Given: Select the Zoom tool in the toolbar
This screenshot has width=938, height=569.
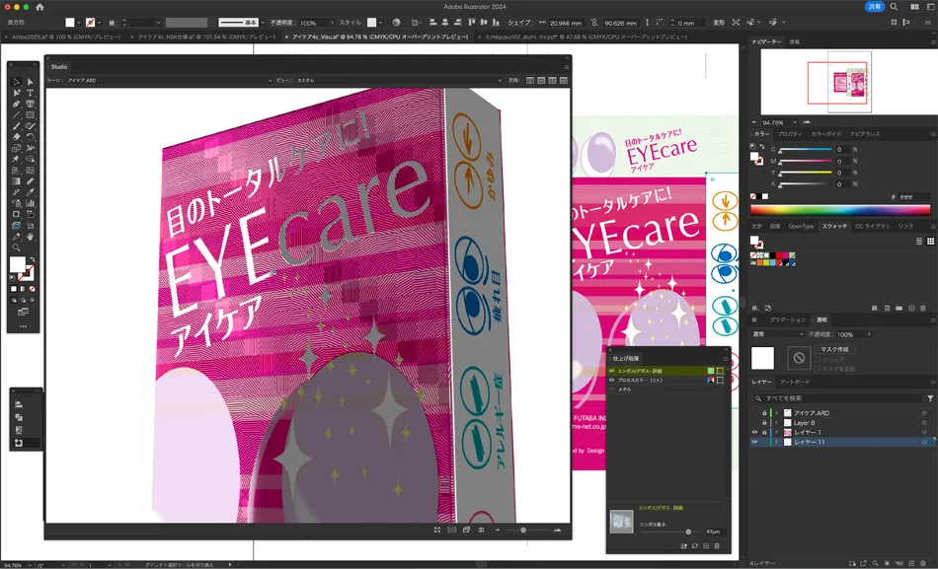Looking at the screenshot, I should point(16,245).
